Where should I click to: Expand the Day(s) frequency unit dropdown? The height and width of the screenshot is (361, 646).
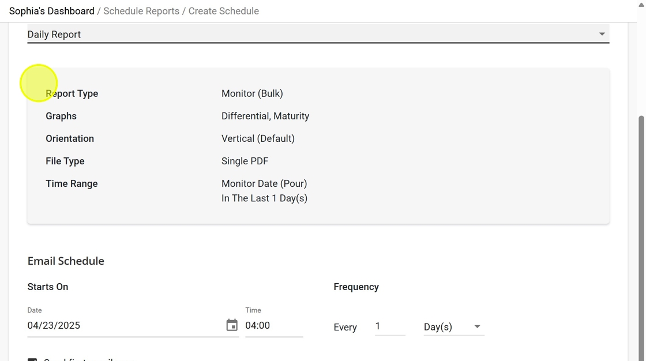(x=454, y=327)
